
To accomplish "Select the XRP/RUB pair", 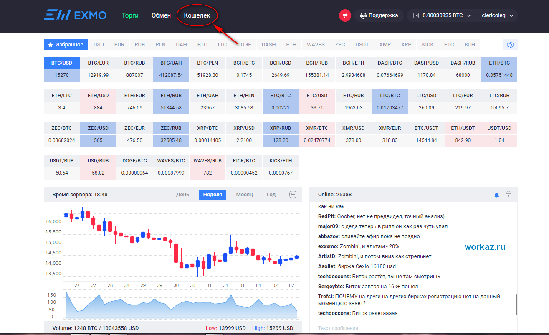I will pyautogui.click(x=281, y=135).
